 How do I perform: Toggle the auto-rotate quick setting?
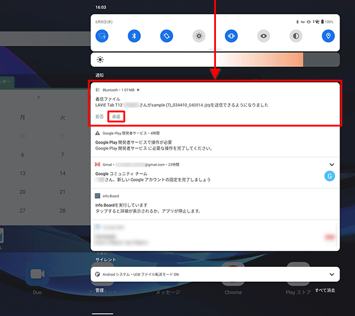coord(167,36)
